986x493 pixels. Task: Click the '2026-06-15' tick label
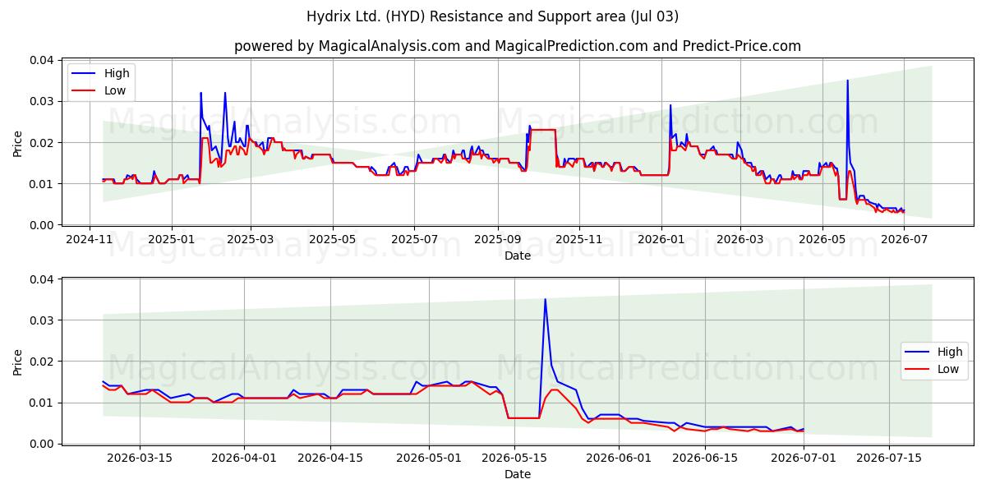coord(706,458)
